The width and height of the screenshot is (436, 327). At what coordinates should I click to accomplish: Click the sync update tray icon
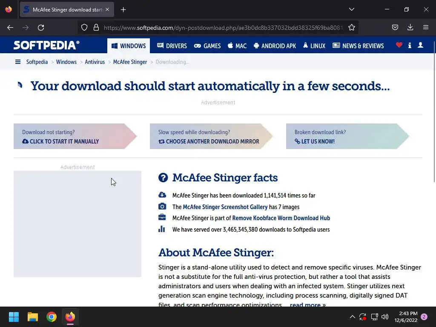[x=363, y=317]
